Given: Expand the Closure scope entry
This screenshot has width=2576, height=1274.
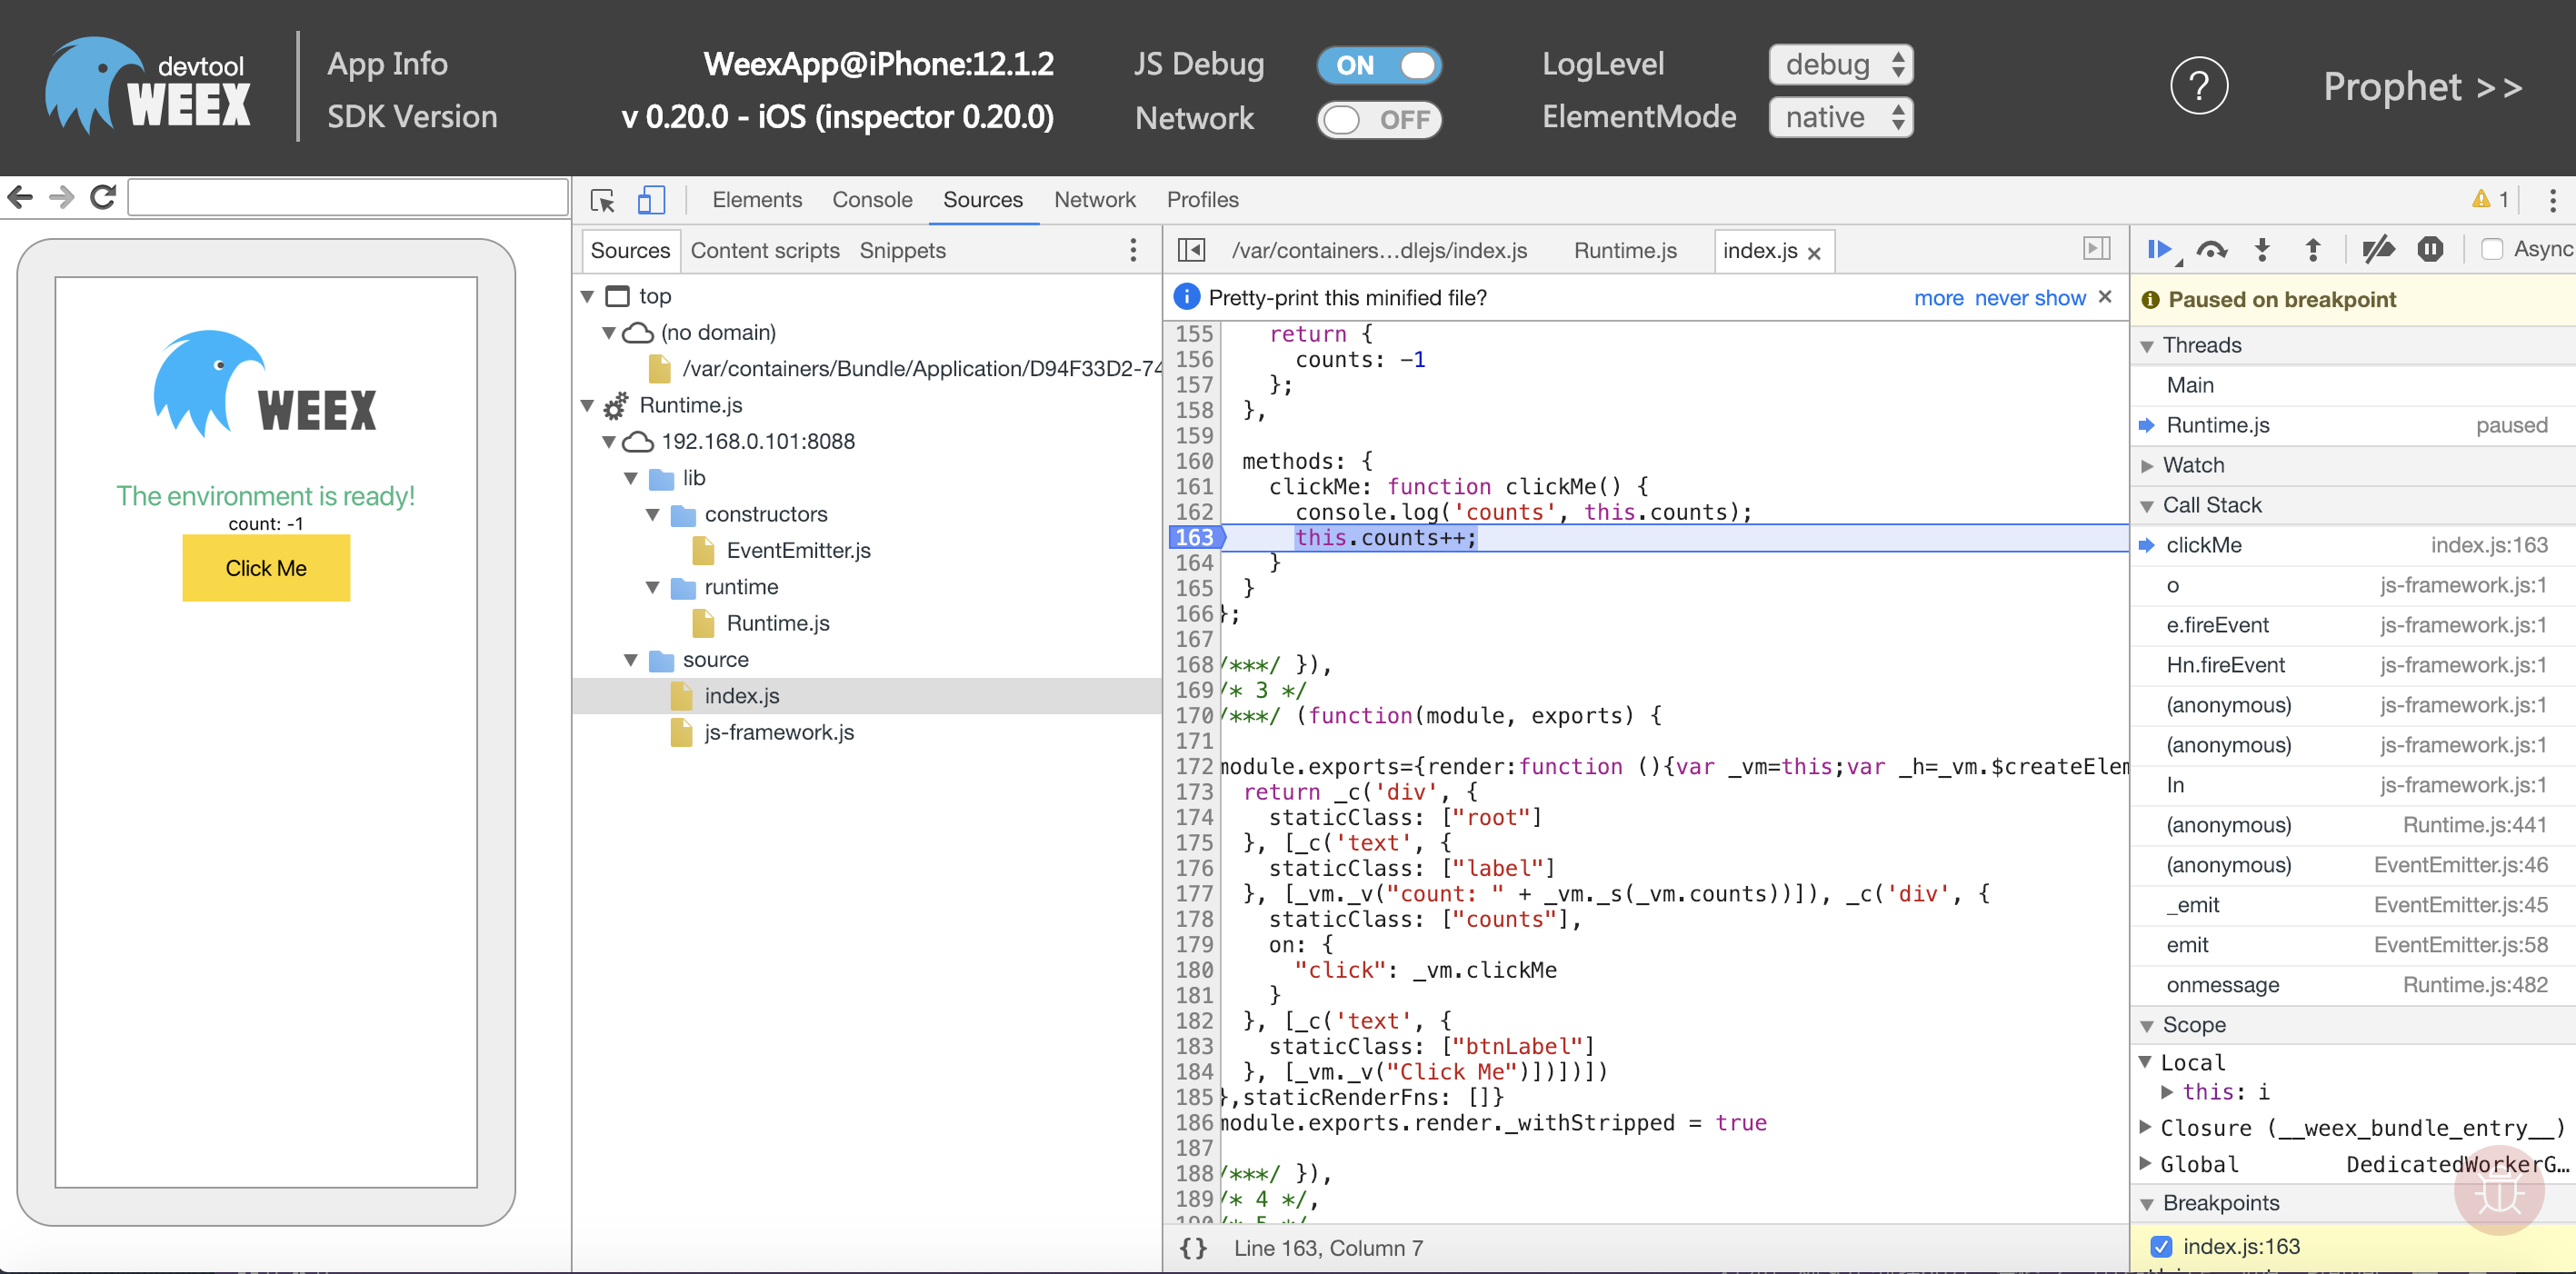Looking at the screenshot, I should click(2144, 1127).
